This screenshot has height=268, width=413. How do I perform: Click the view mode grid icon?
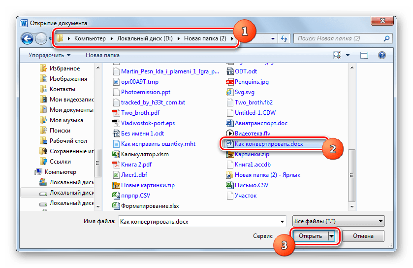(x=337, y=55)
